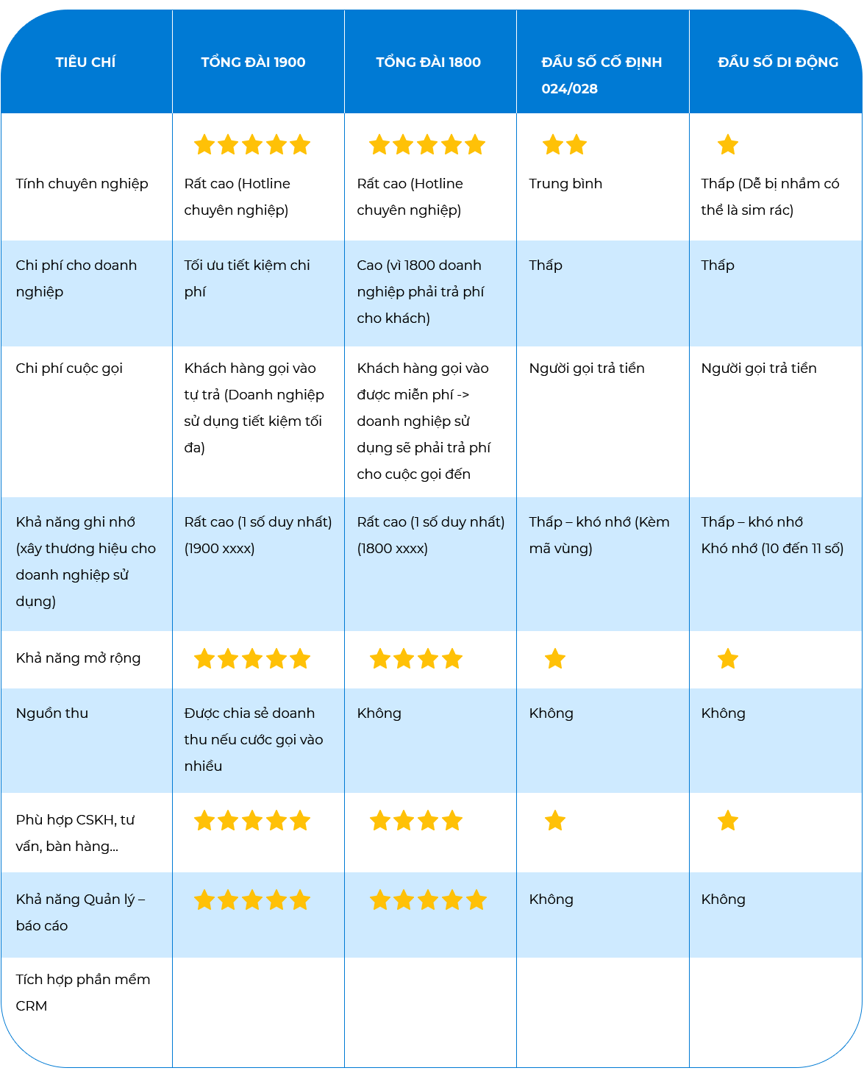Click five-star rating in Tổng đài 1900 professionalism cell
Image resolution: width=864 pixels, height=1079 pixels.
(251, 145)
